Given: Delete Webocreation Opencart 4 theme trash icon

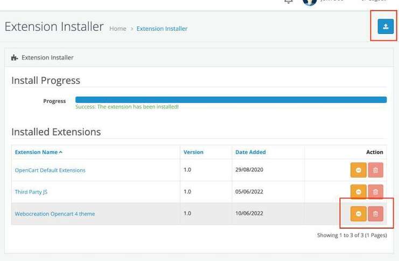Looking at the screenshot, I should [x=375, y=214].
